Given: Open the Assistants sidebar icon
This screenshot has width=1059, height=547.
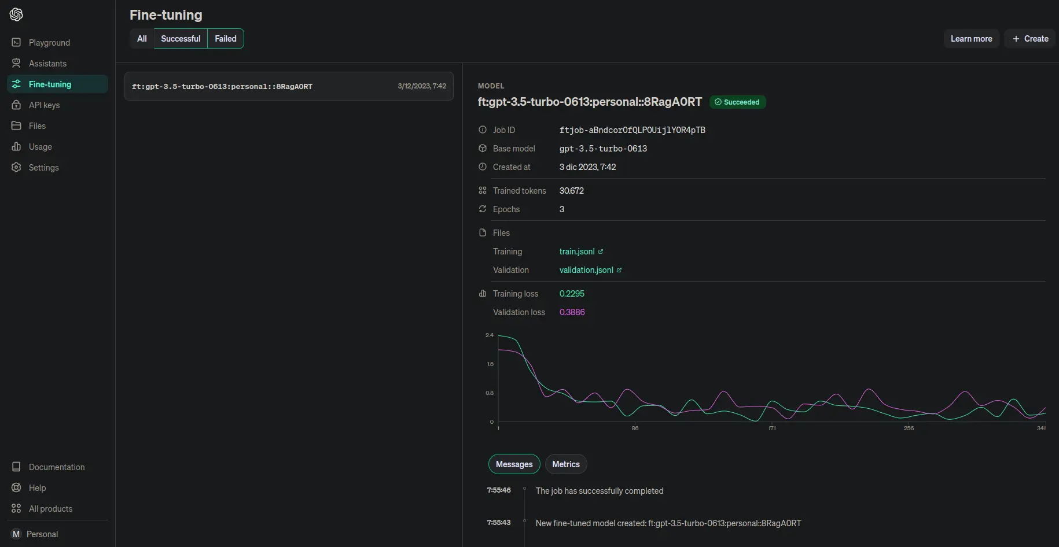Looking at the screenshot, I should pyautogui.click(x=16, y=63).
